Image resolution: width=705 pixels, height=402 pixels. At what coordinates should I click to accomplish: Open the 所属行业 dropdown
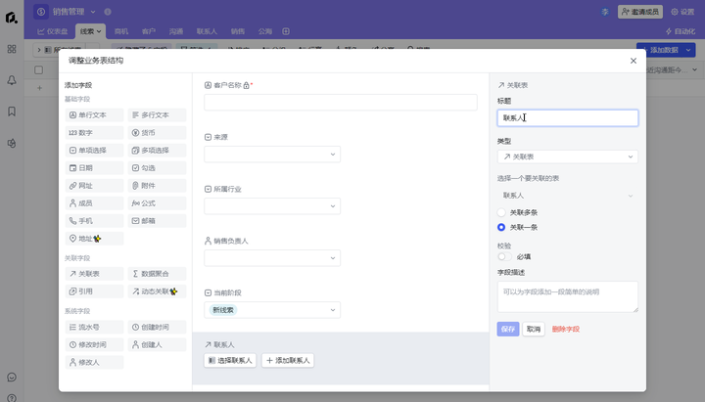(272, 206)
